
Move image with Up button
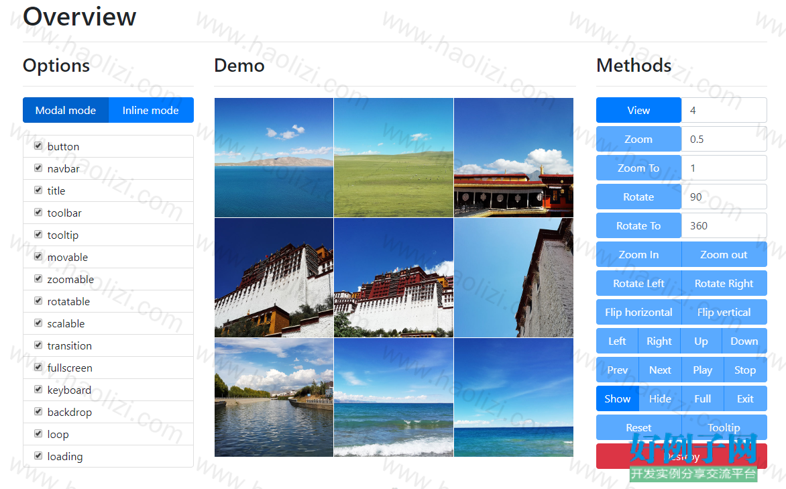tap(701, 341)
